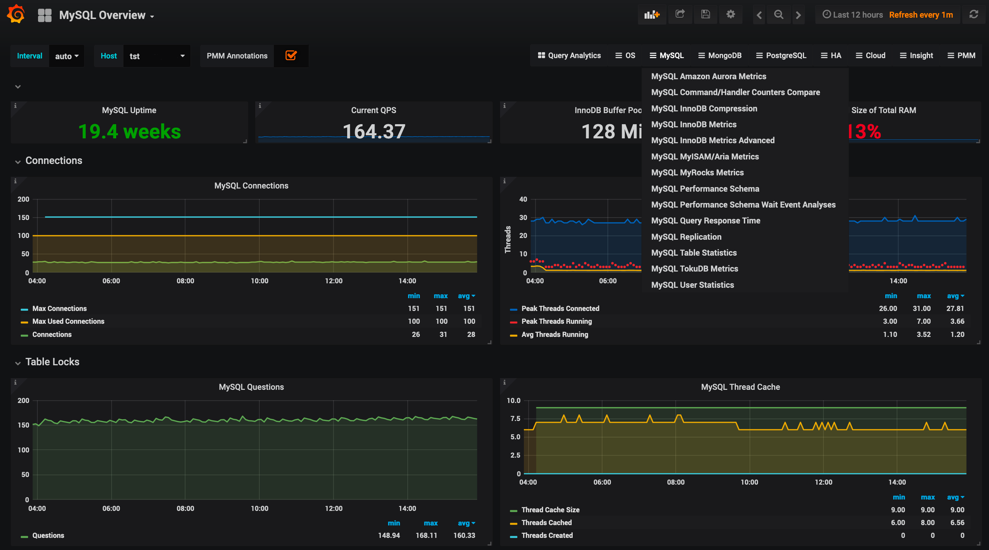Select MySQL MyRocks Metrics menu entry
The width and height of the screenshot is (989, 550).
[x=697, y=173]
